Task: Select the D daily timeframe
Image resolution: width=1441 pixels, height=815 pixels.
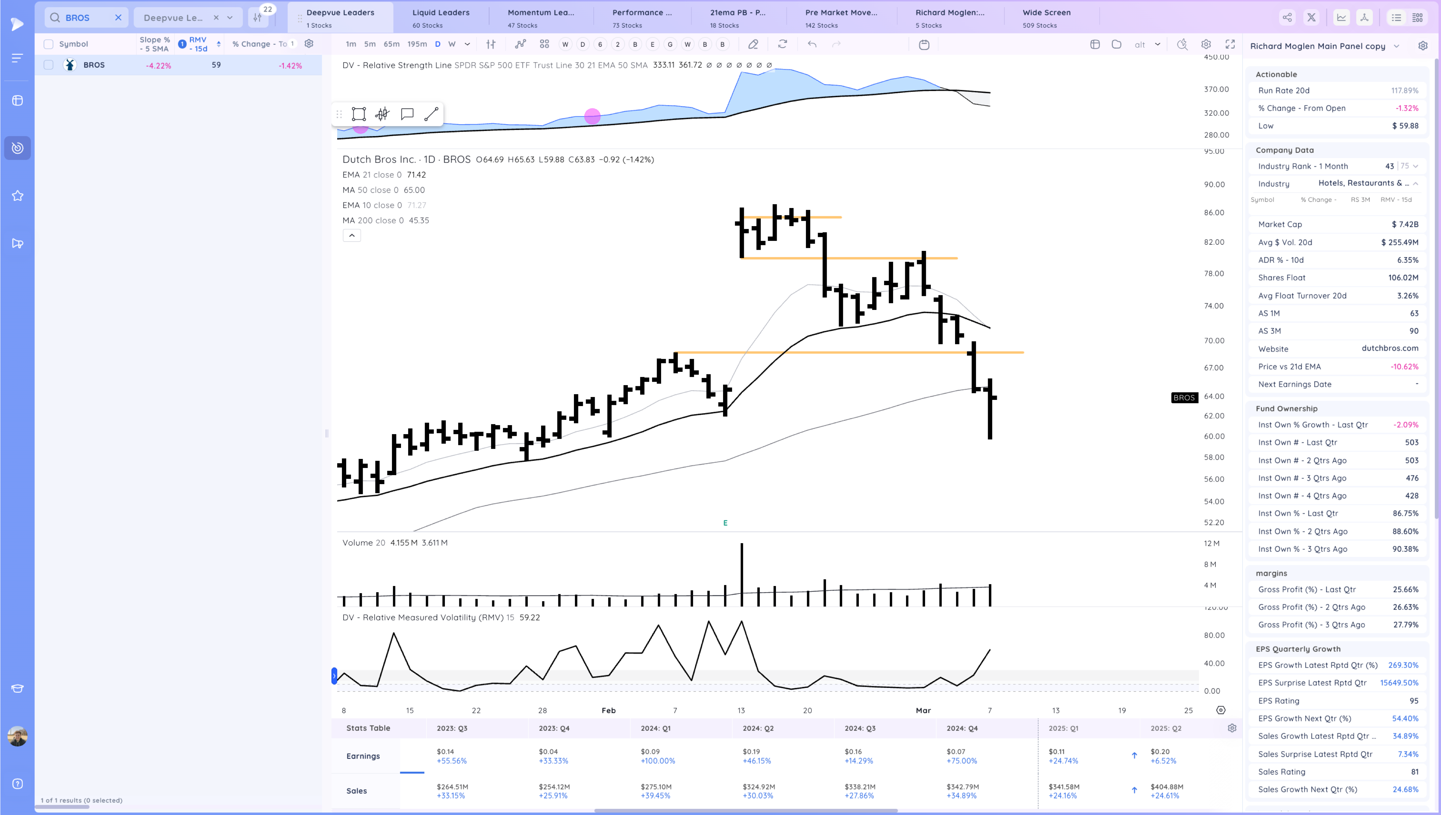Action: (437, 44)
